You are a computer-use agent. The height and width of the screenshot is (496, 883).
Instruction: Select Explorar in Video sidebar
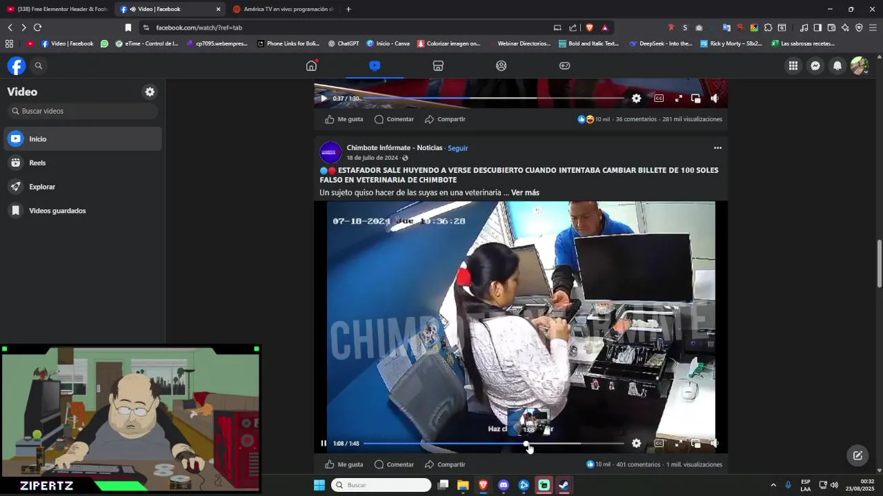tap(83, 187)
